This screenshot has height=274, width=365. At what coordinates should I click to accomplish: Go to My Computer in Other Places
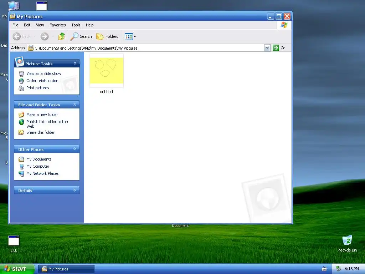tap(38, 166)
